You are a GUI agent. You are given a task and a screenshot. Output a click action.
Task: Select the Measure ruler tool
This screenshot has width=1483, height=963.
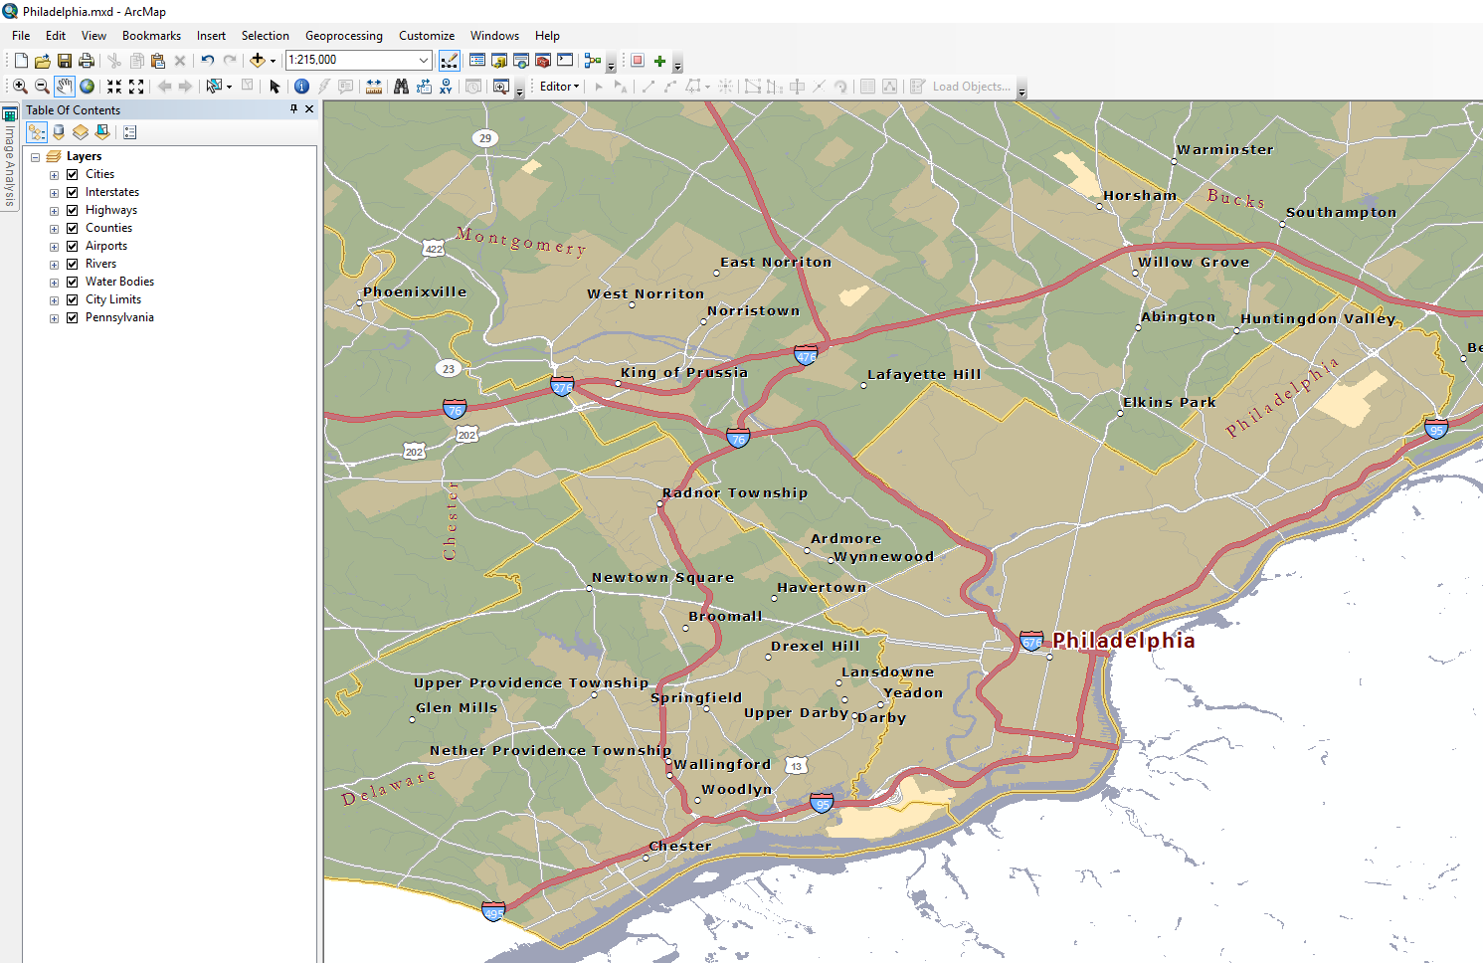(374, 87)
